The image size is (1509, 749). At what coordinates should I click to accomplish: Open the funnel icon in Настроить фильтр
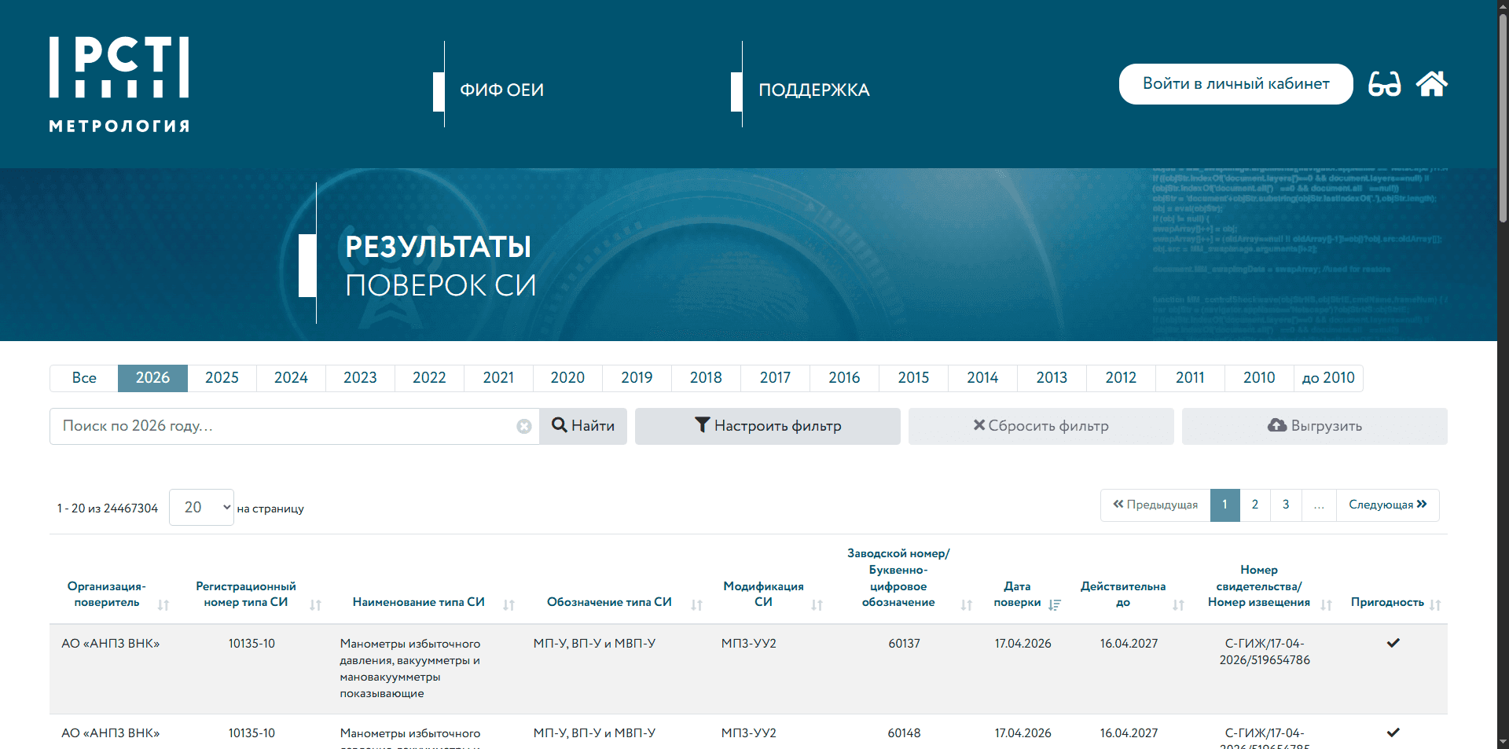[703, 425]
